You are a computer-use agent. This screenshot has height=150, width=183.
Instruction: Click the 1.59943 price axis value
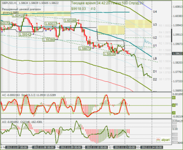pos(178,25)
